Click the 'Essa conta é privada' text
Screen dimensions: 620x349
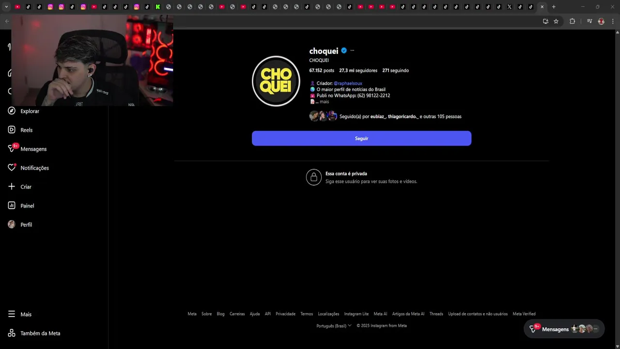pos(346,174)
